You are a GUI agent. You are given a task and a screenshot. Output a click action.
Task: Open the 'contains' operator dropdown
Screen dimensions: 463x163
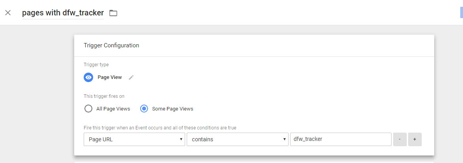pos(237,139)
